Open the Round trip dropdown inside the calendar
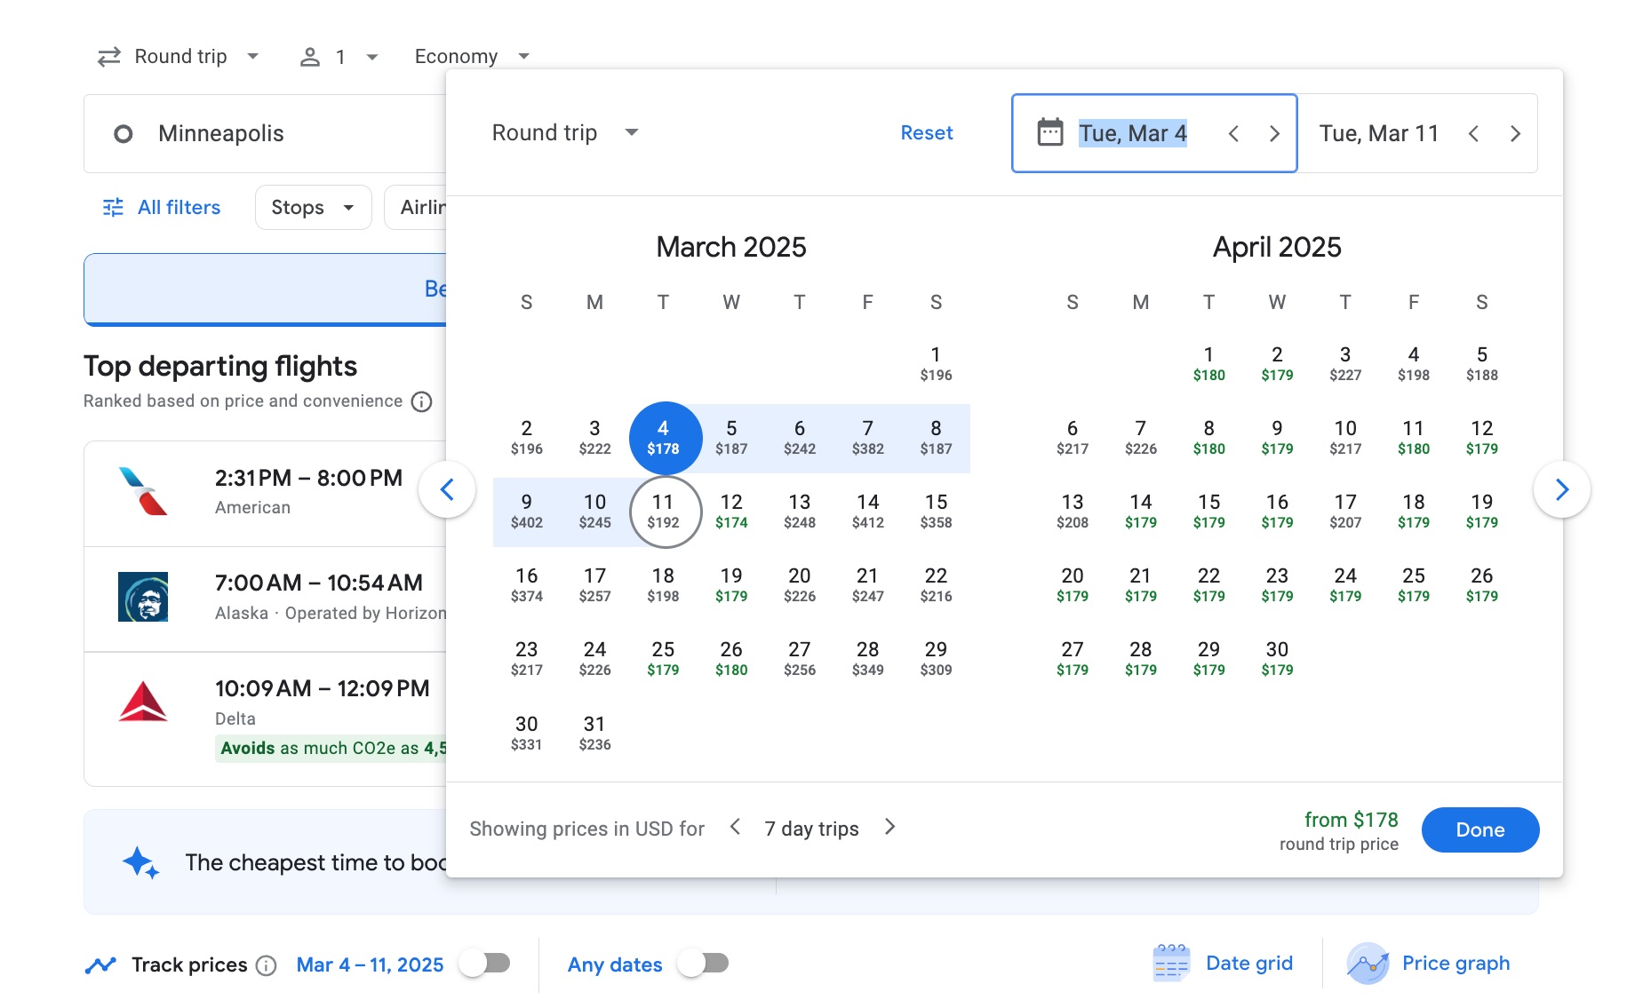 [x=563, y=132]
